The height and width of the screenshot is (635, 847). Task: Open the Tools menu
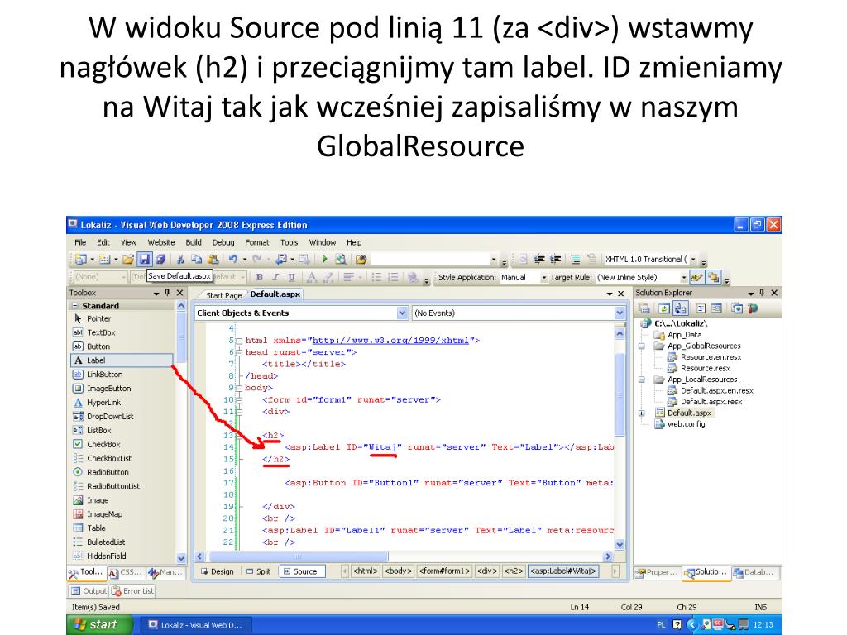click(x=289, y=242)
